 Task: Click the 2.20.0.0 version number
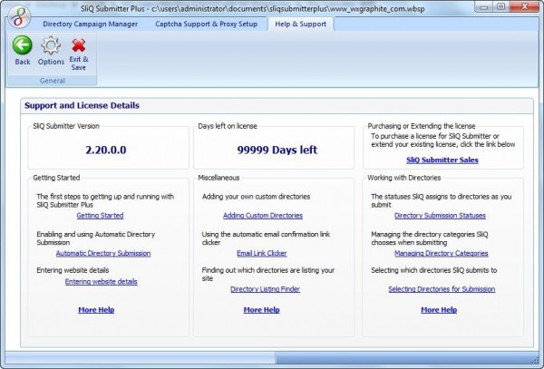[106, 150]
